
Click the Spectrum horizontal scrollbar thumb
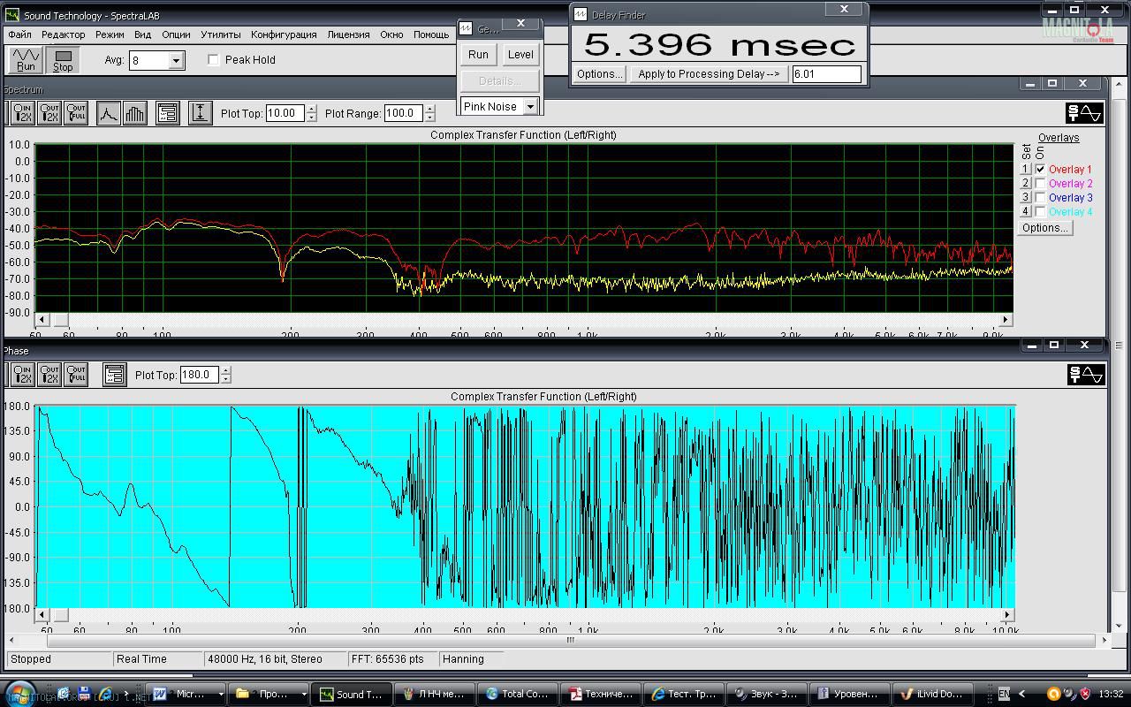(x=59, y=319)
